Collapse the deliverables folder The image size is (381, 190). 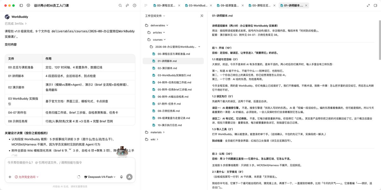click(167, 25)
